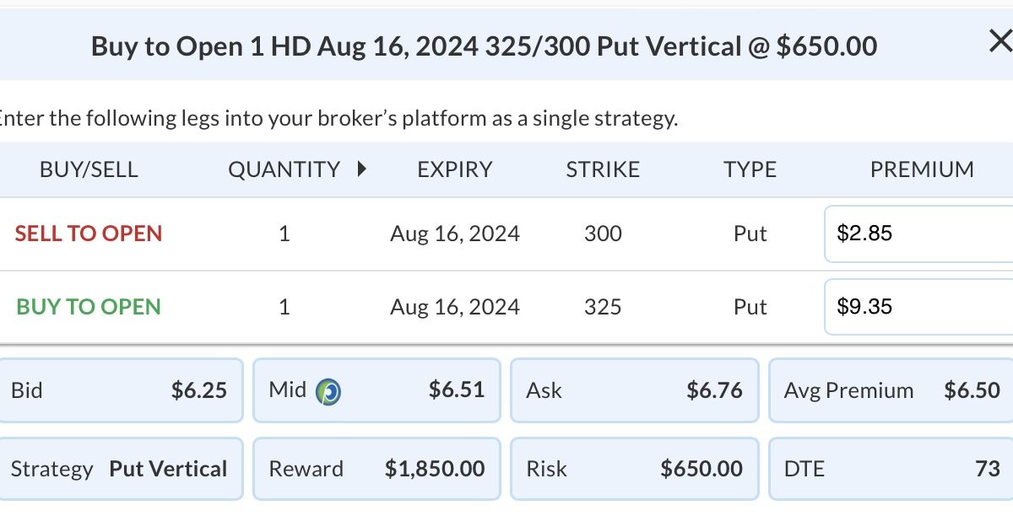The width and height of the screenshot is (1013, 516).
Task: Click the EXPIRY column header
Action: [x=454, y=169]
